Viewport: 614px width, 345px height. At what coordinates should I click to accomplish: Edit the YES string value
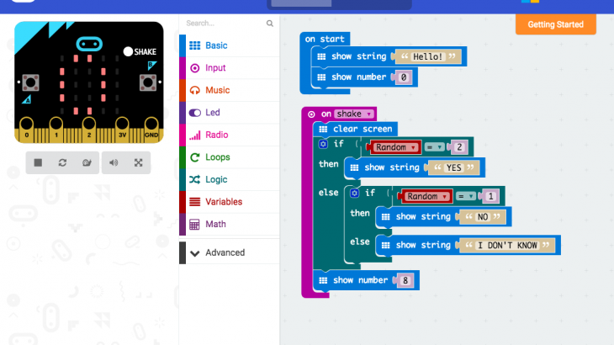click(x=454, y=167)
